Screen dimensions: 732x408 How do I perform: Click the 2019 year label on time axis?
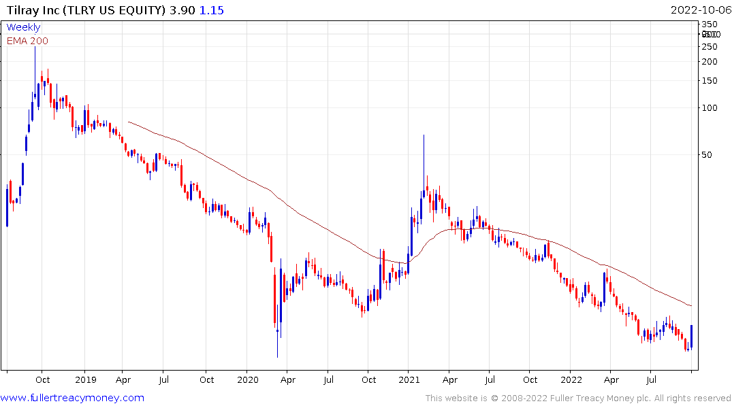85,379
